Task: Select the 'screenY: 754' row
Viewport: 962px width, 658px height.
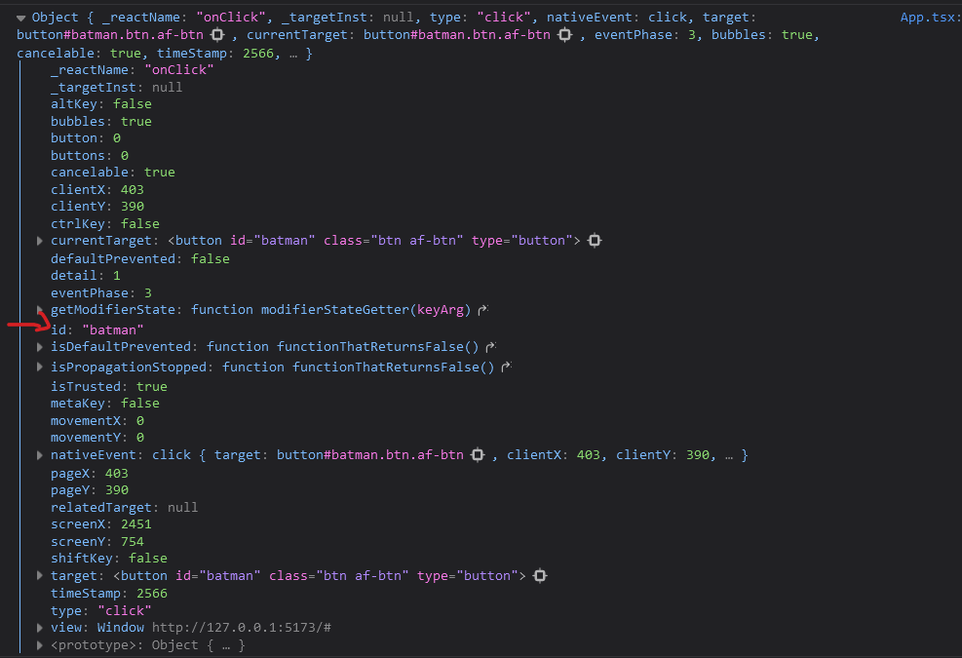Action: click(x=97, y=542)
